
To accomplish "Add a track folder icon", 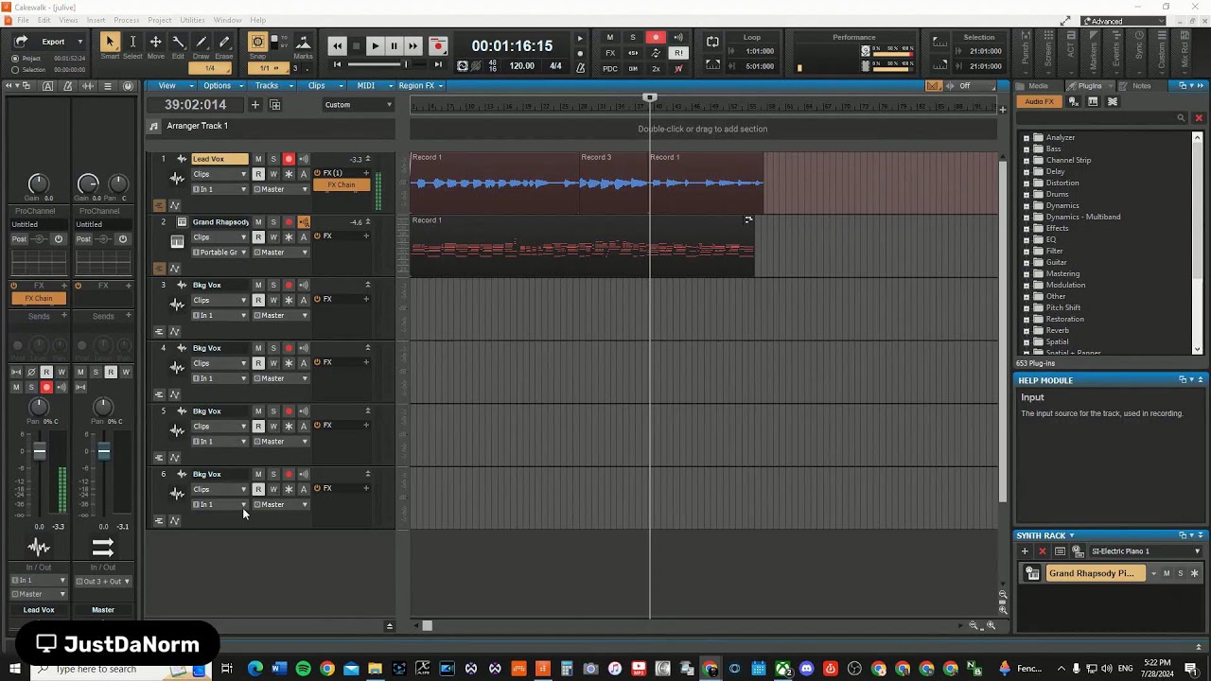I will click(x=275, y=105).
